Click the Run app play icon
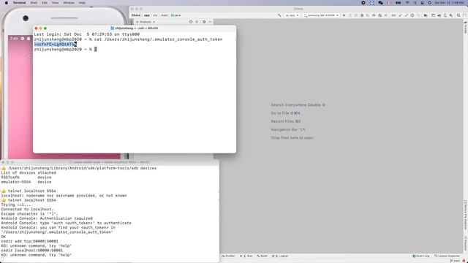Screen dimensions: 468x263 (344, 15)
